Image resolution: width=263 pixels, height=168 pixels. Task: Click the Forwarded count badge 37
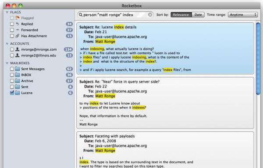(x=69, y=30)
